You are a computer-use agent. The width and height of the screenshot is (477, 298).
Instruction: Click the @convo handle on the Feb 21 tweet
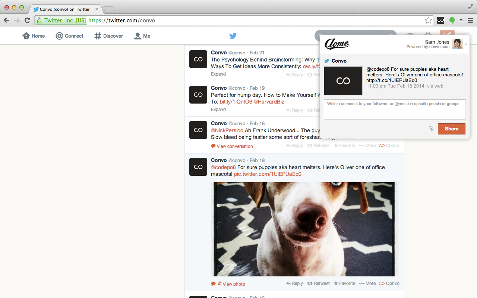[x=237, y=53]
